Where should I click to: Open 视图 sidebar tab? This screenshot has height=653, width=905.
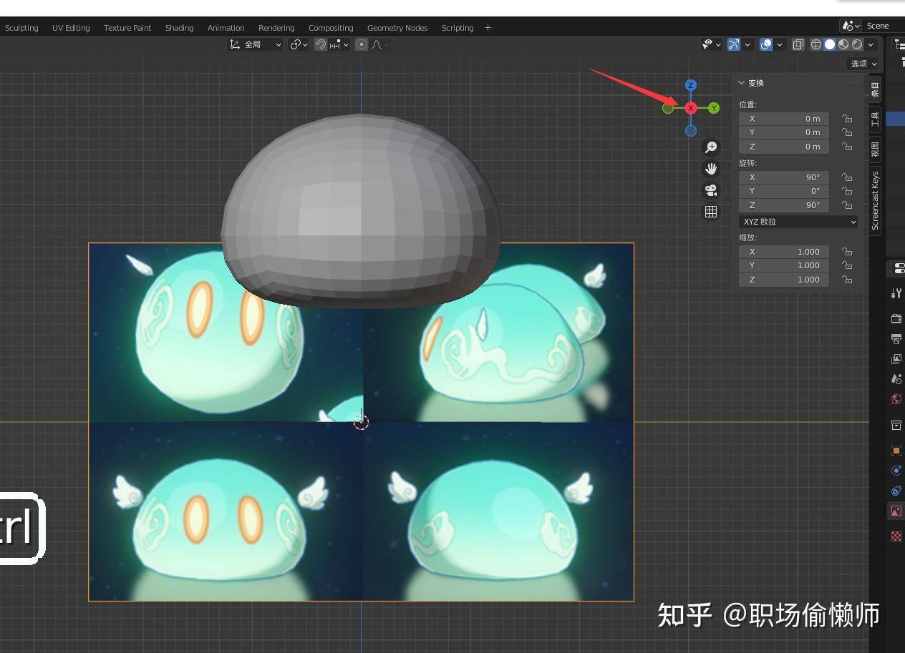click(875, 149)
